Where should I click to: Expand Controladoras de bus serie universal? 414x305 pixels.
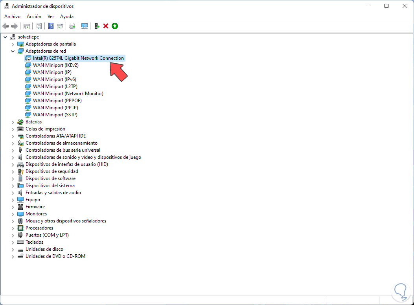point(13,151)
